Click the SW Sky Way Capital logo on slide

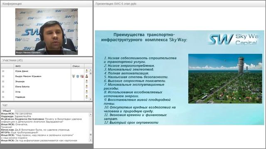coord(234,39)
